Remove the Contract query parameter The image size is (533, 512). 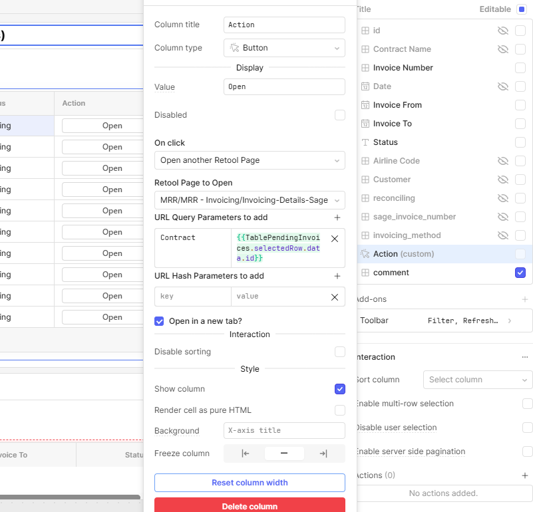(x=334, y=238)
